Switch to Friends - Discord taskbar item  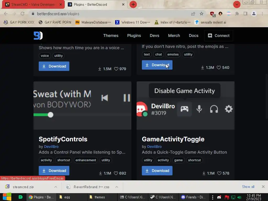tap(193, 197)
